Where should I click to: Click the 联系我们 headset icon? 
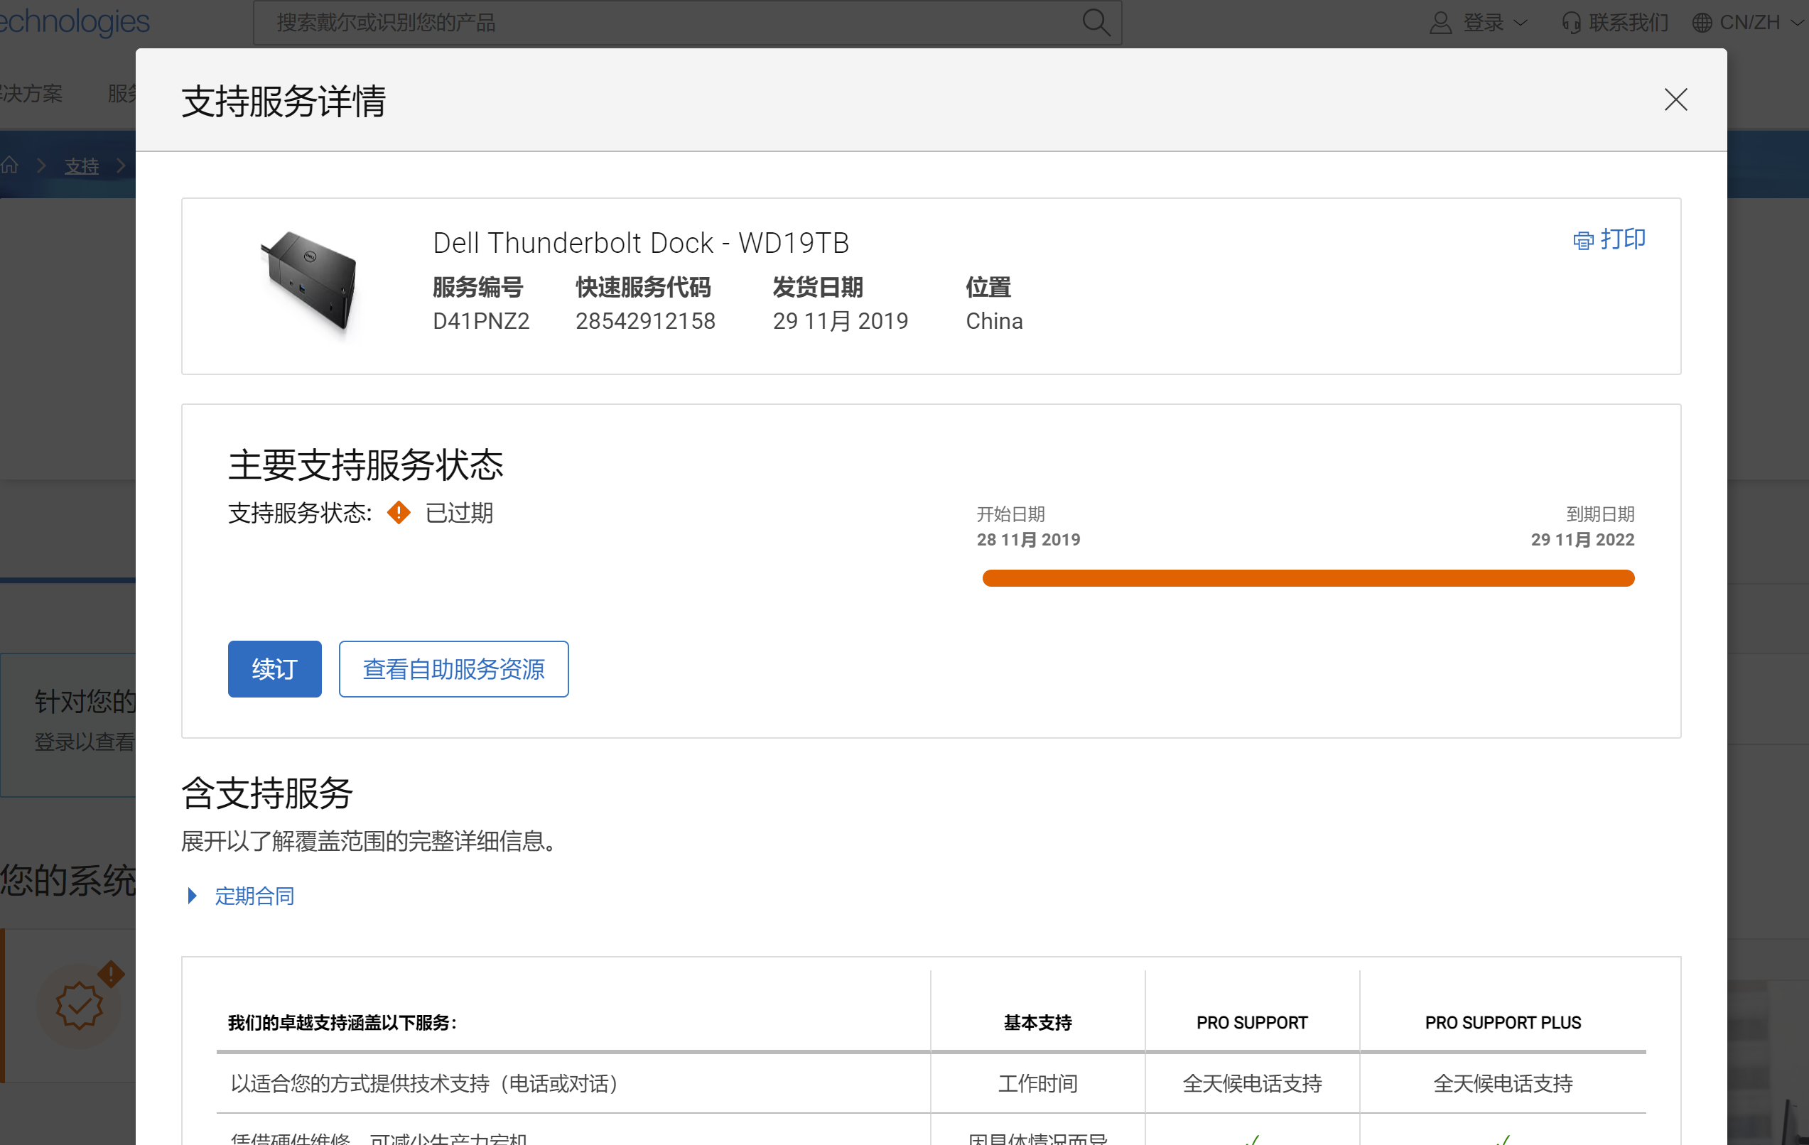[1571, 23]
